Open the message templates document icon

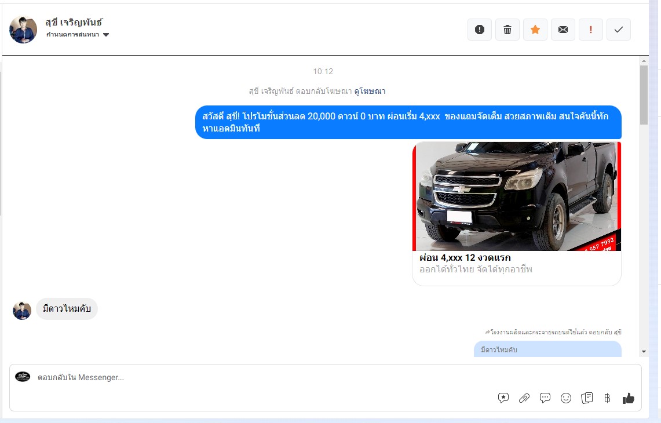tap(587, 398)
